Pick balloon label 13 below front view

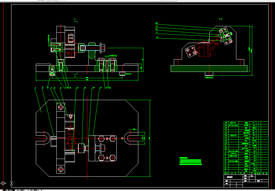(x=101, y=87)
